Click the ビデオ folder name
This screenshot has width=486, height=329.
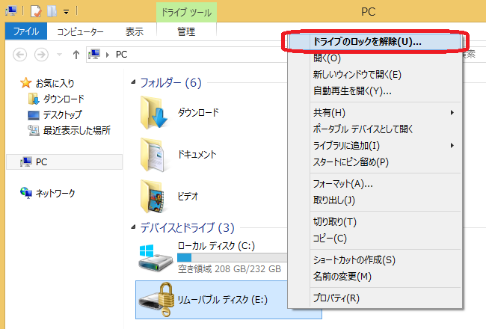(x=188, y=196)
